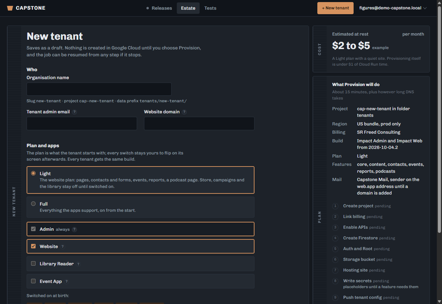Image resolution: width=442 pixels, height=304 pixels.
Task: Click the CAPSTONE brand name
Action: [x=30, y=8]
